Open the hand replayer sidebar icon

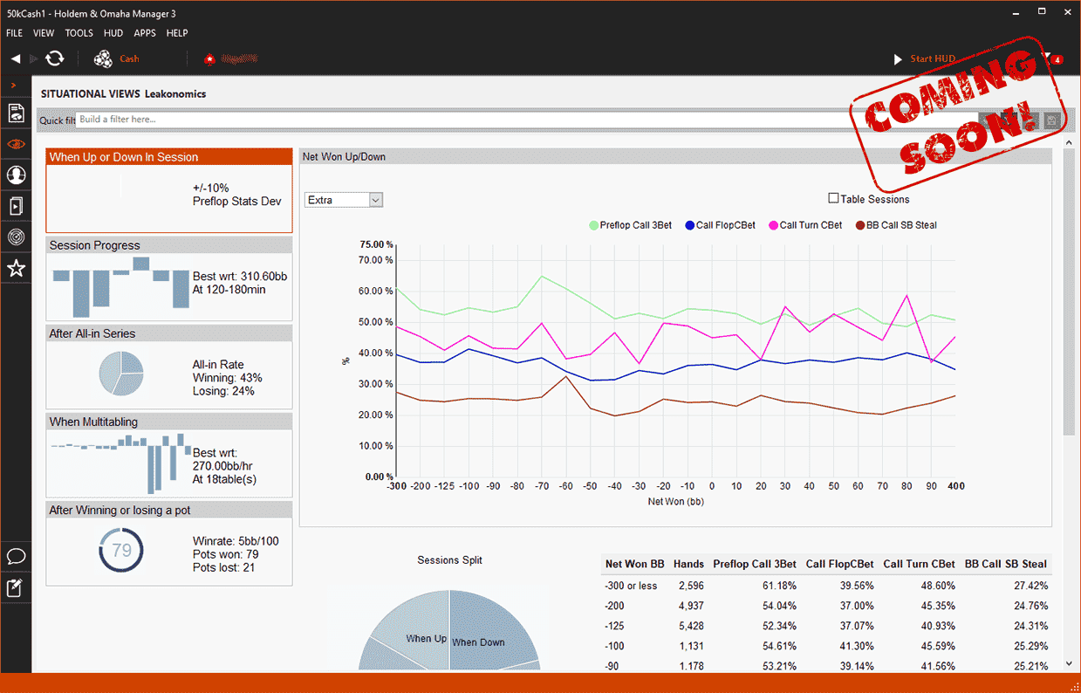coord(16,207)
